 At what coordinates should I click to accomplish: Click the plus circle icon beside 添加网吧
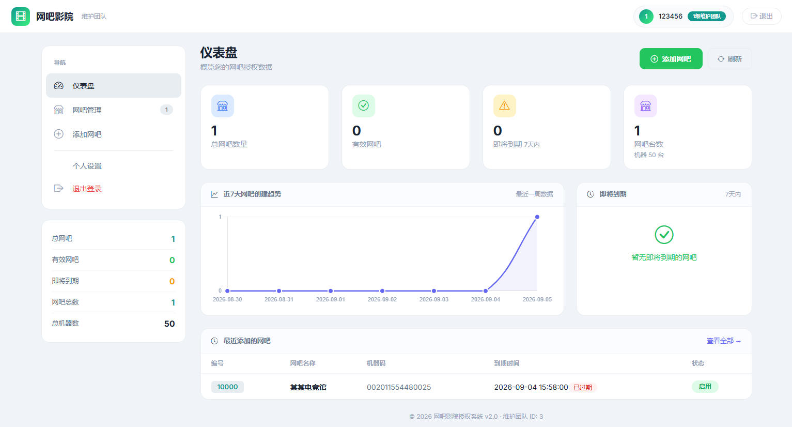click(59, 134)
